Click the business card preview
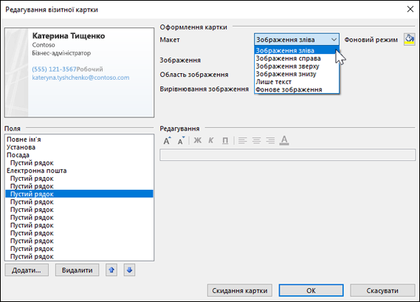 (x=79, y=72)
